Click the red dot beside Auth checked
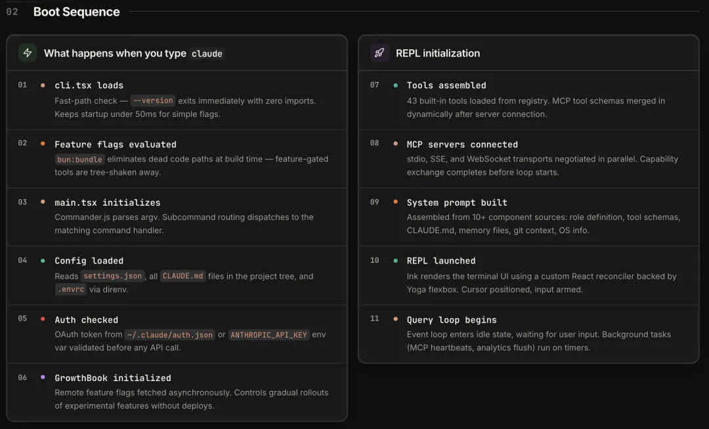709x429 pixels. coord(43,319)
